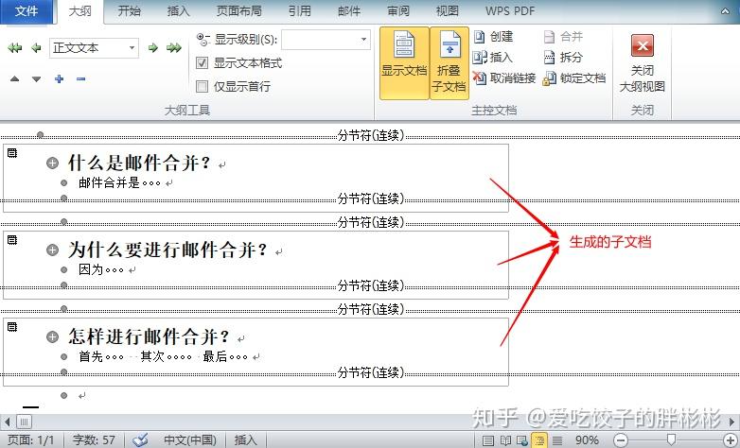Toggle 显示文本格式 checkbox
Screen dimensions: 740x448
(202, 62)
